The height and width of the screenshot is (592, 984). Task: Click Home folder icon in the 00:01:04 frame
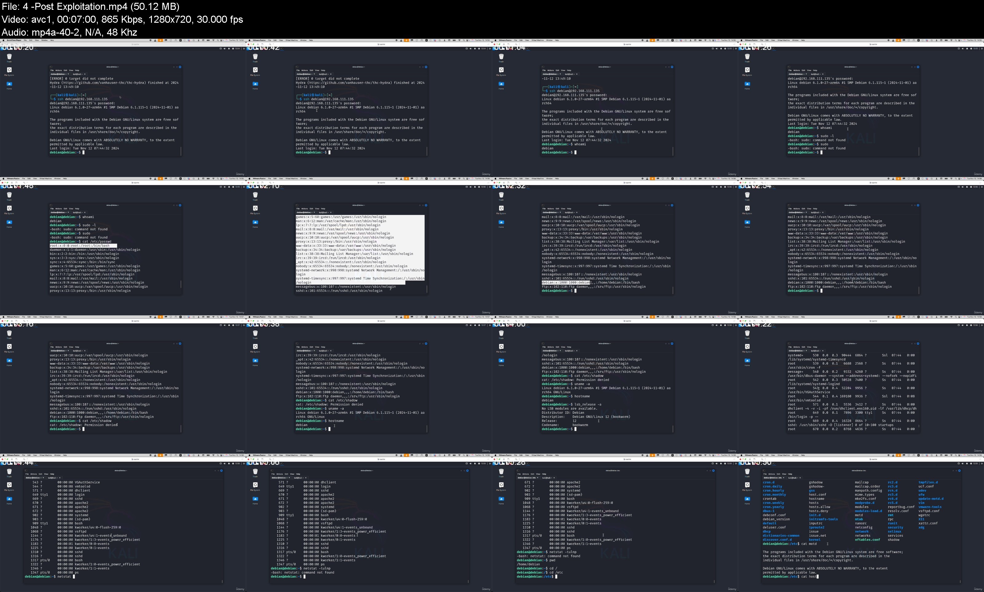point(501,84)
